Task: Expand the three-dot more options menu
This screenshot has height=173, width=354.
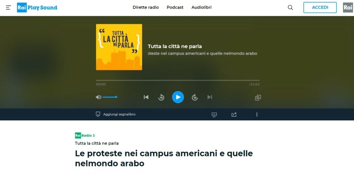Action: click(257, 115)
